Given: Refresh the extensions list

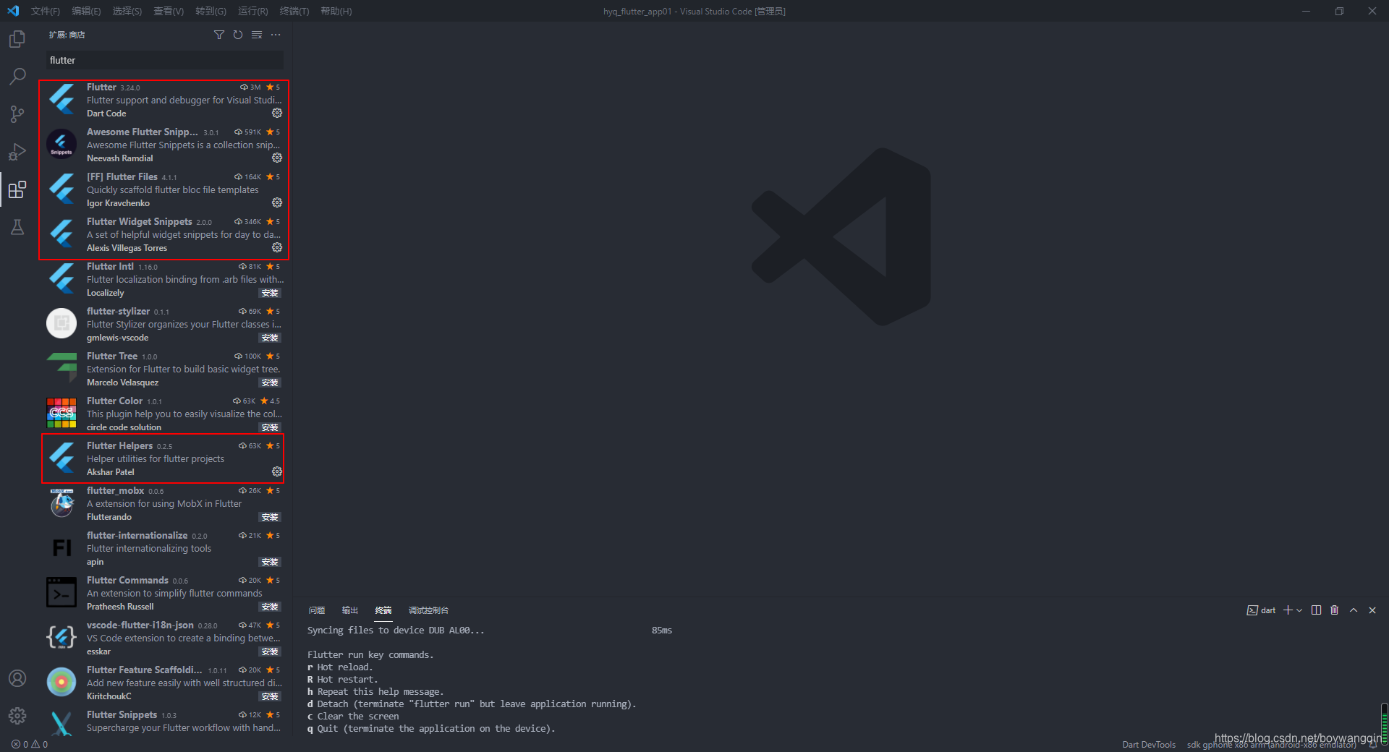Looking at the screenshot, I should point(238,35).
